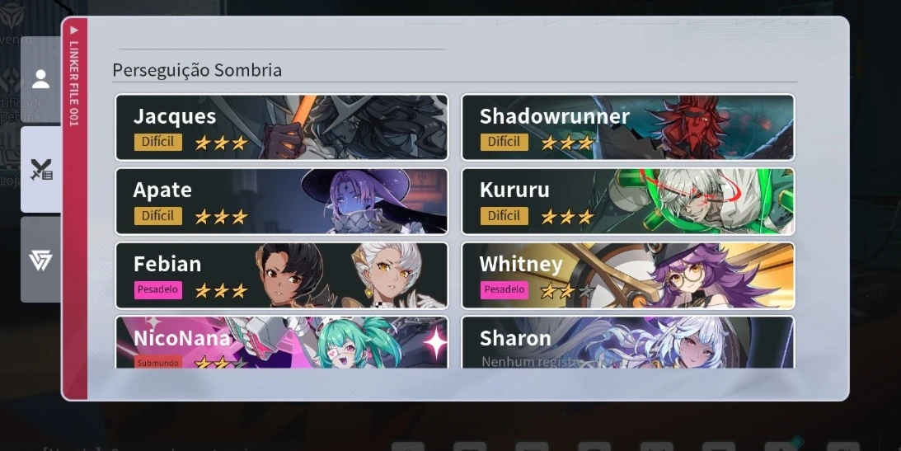This screenshot has height=451, width=901.
Task: Select the Kururu entry
Action: [628, 201]
